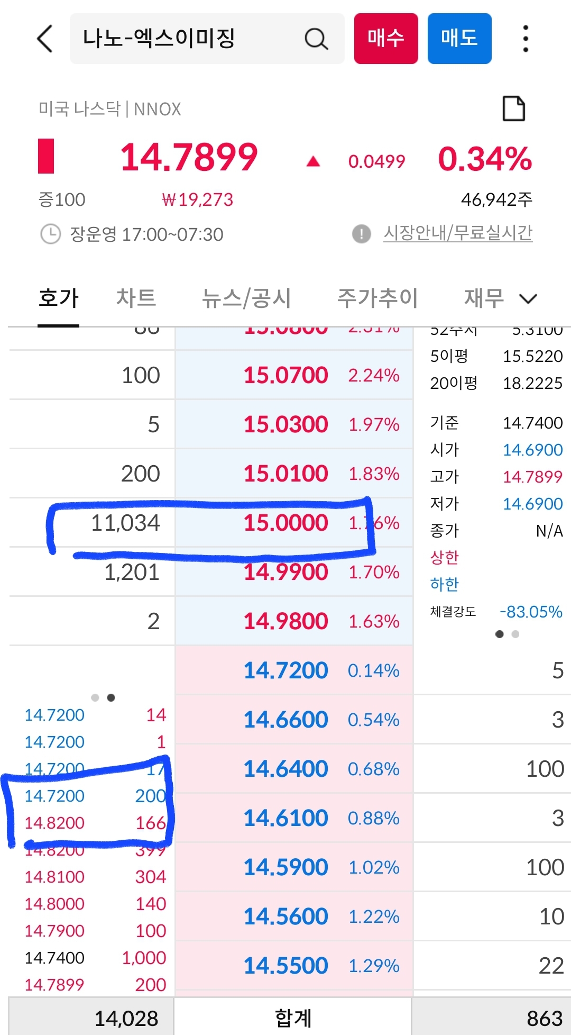This screenshot has height=1035, width=571.
Task: Tap the 상한 label
Action: (x=445, y=557)
